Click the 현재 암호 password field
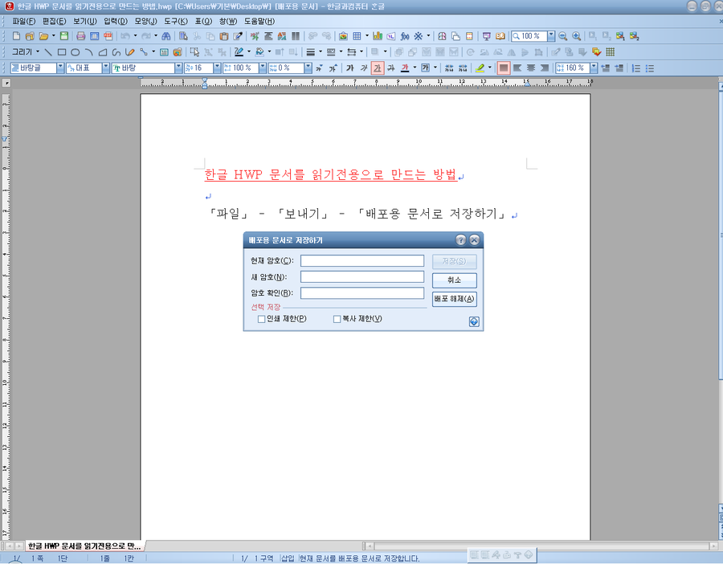This screenshot has height=564, width=723. (362, 261)
